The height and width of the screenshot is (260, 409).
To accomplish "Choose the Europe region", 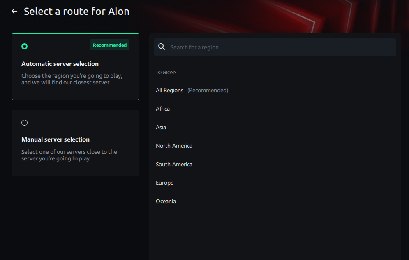I will (164, 183).
